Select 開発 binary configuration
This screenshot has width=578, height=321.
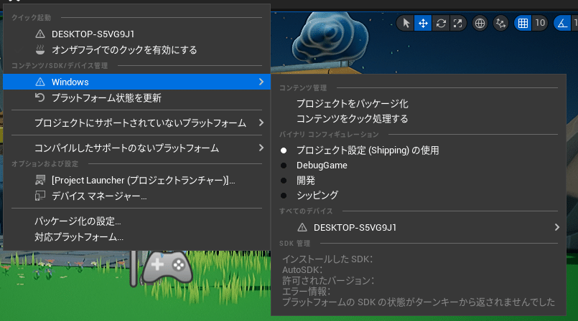[x=419, y=181]
